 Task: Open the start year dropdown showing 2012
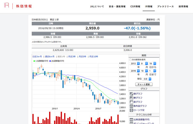click(135, 63)
